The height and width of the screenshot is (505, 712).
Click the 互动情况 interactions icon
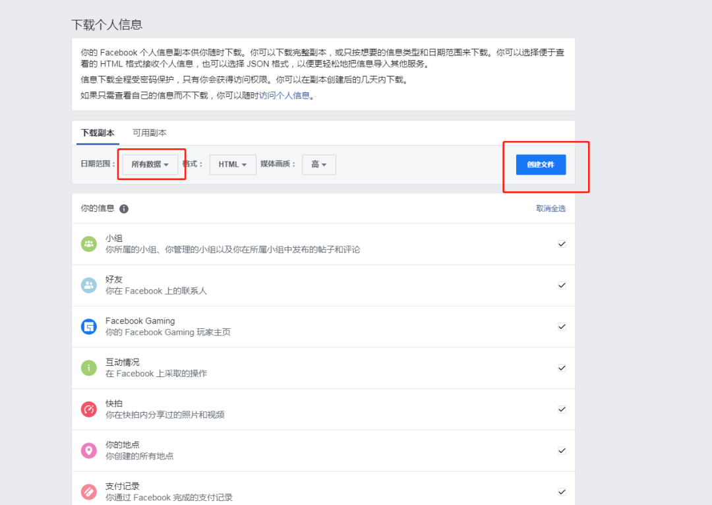89,367
